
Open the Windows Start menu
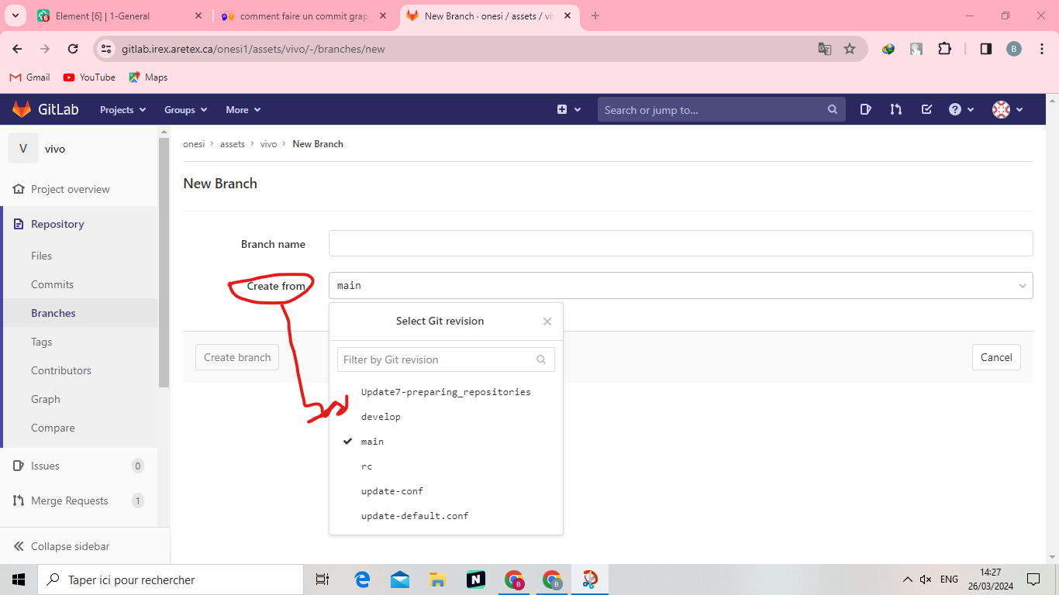[19, 580]
